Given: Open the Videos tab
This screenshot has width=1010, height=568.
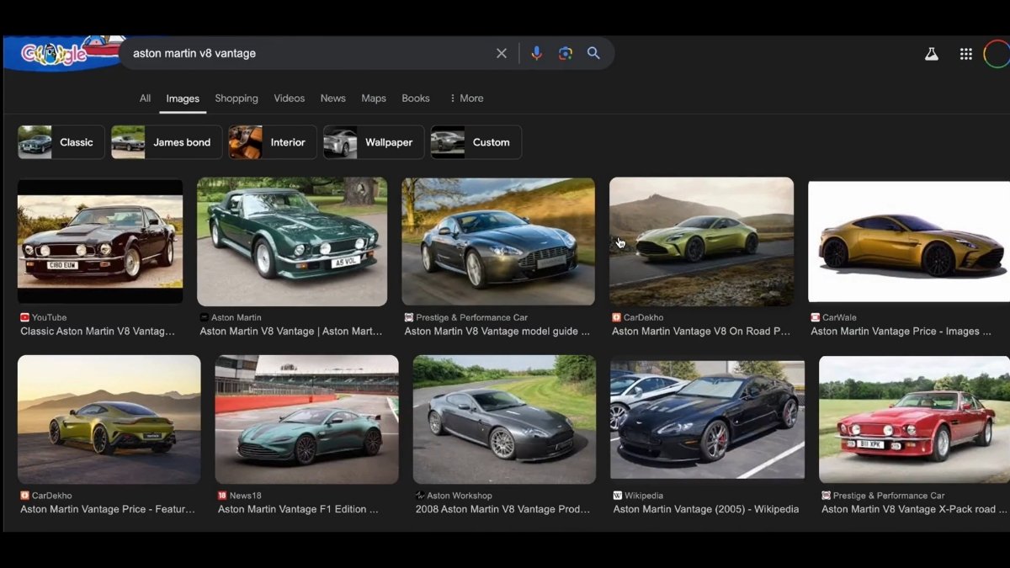Looking at the screenshot, I should tap(289, 98).
